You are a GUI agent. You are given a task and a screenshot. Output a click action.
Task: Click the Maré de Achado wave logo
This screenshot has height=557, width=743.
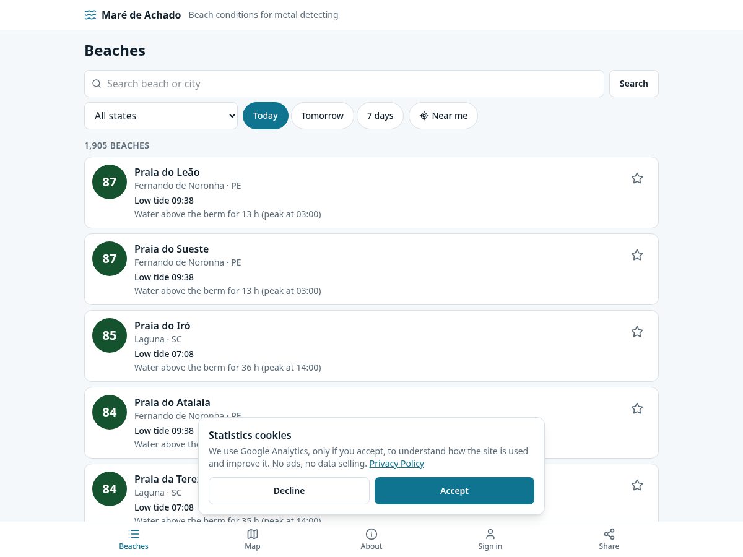point(90,15)
